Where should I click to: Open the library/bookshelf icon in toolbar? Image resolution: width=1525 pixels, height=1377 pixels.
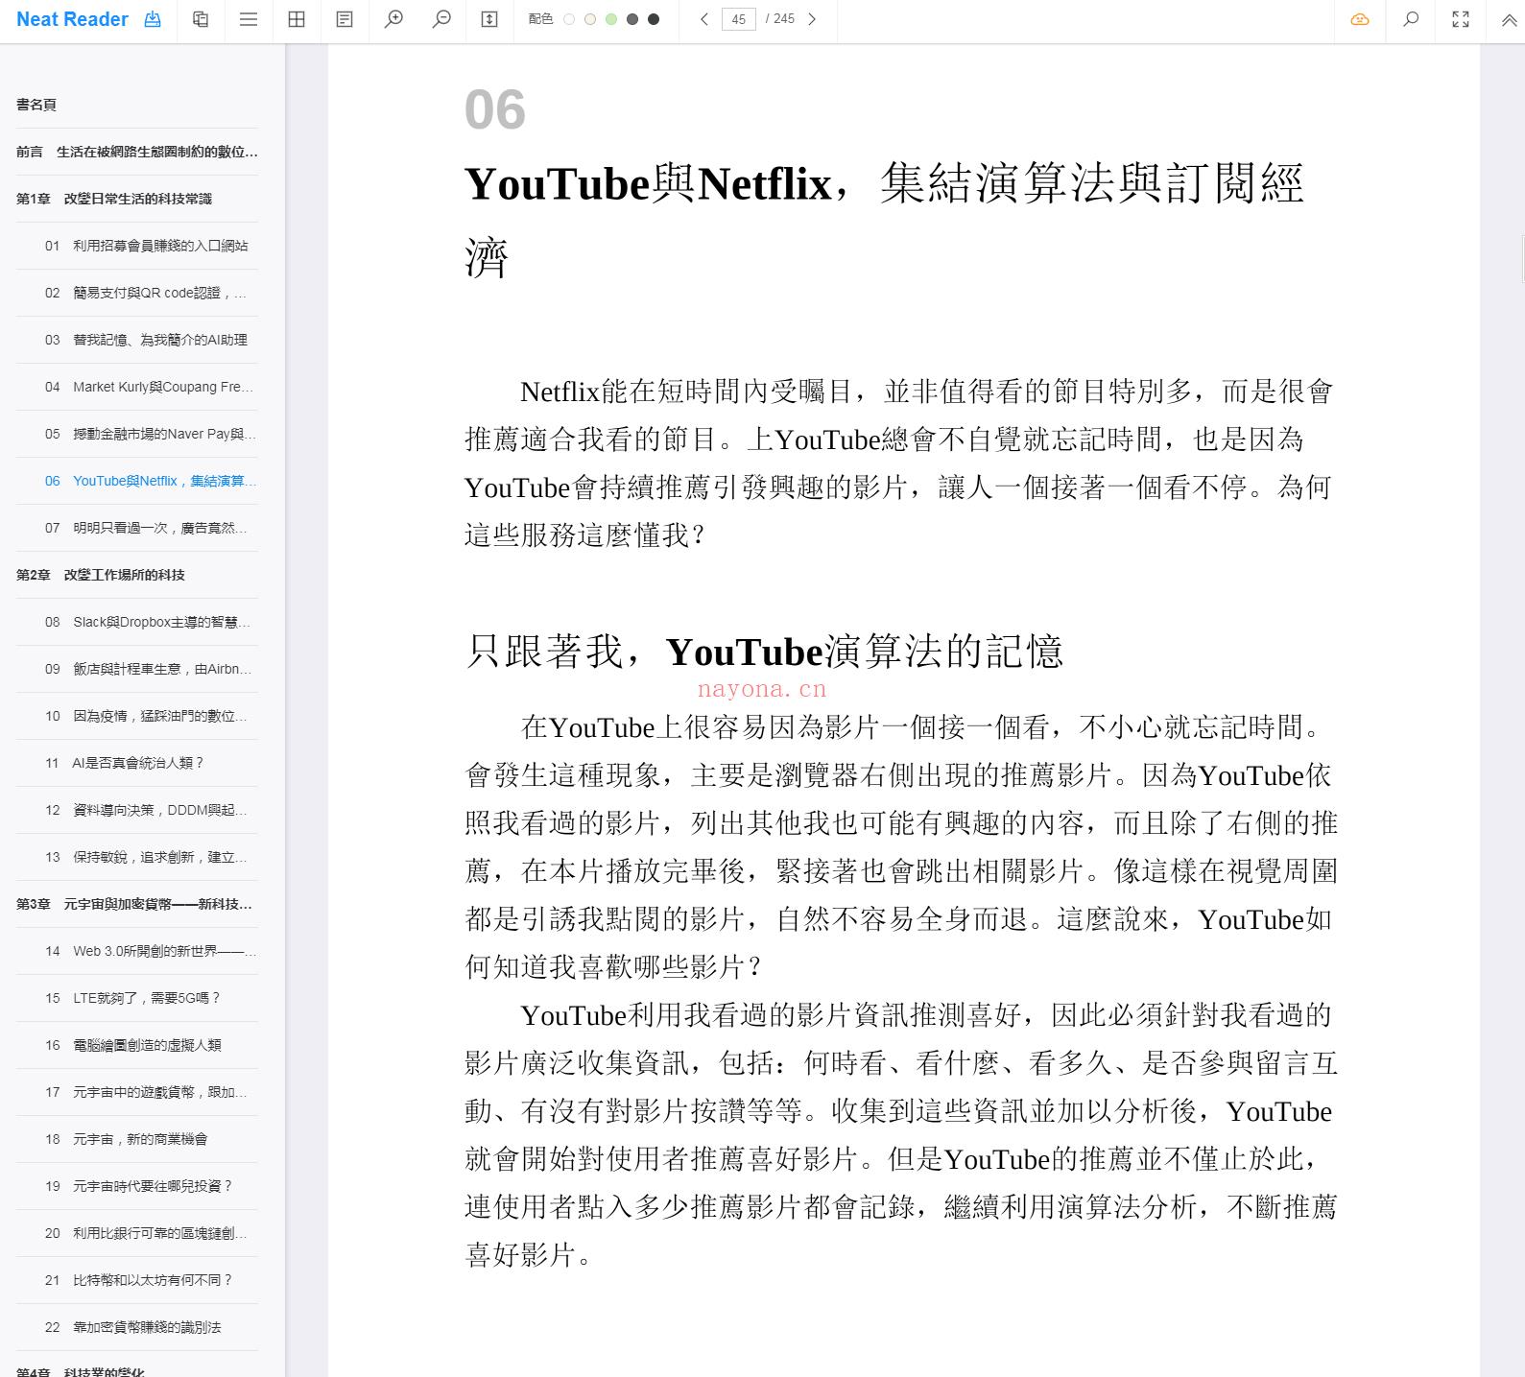201,19
